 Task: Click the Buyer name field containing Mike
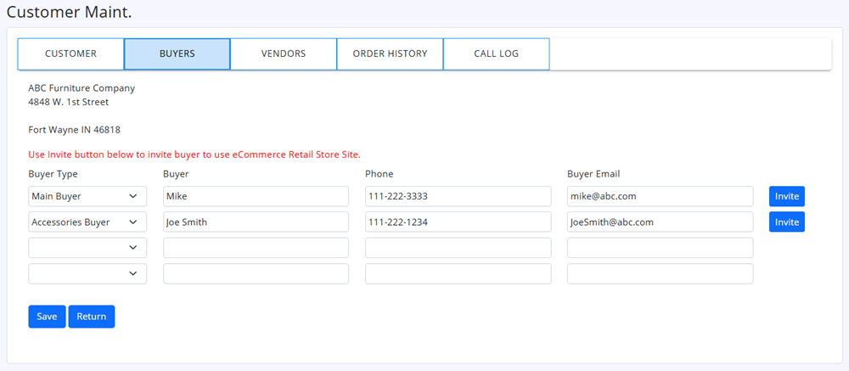coord(256,196)
